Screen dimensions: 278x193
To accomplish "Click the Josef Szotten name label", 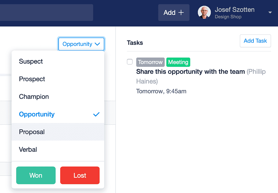I will coord(235,10).
